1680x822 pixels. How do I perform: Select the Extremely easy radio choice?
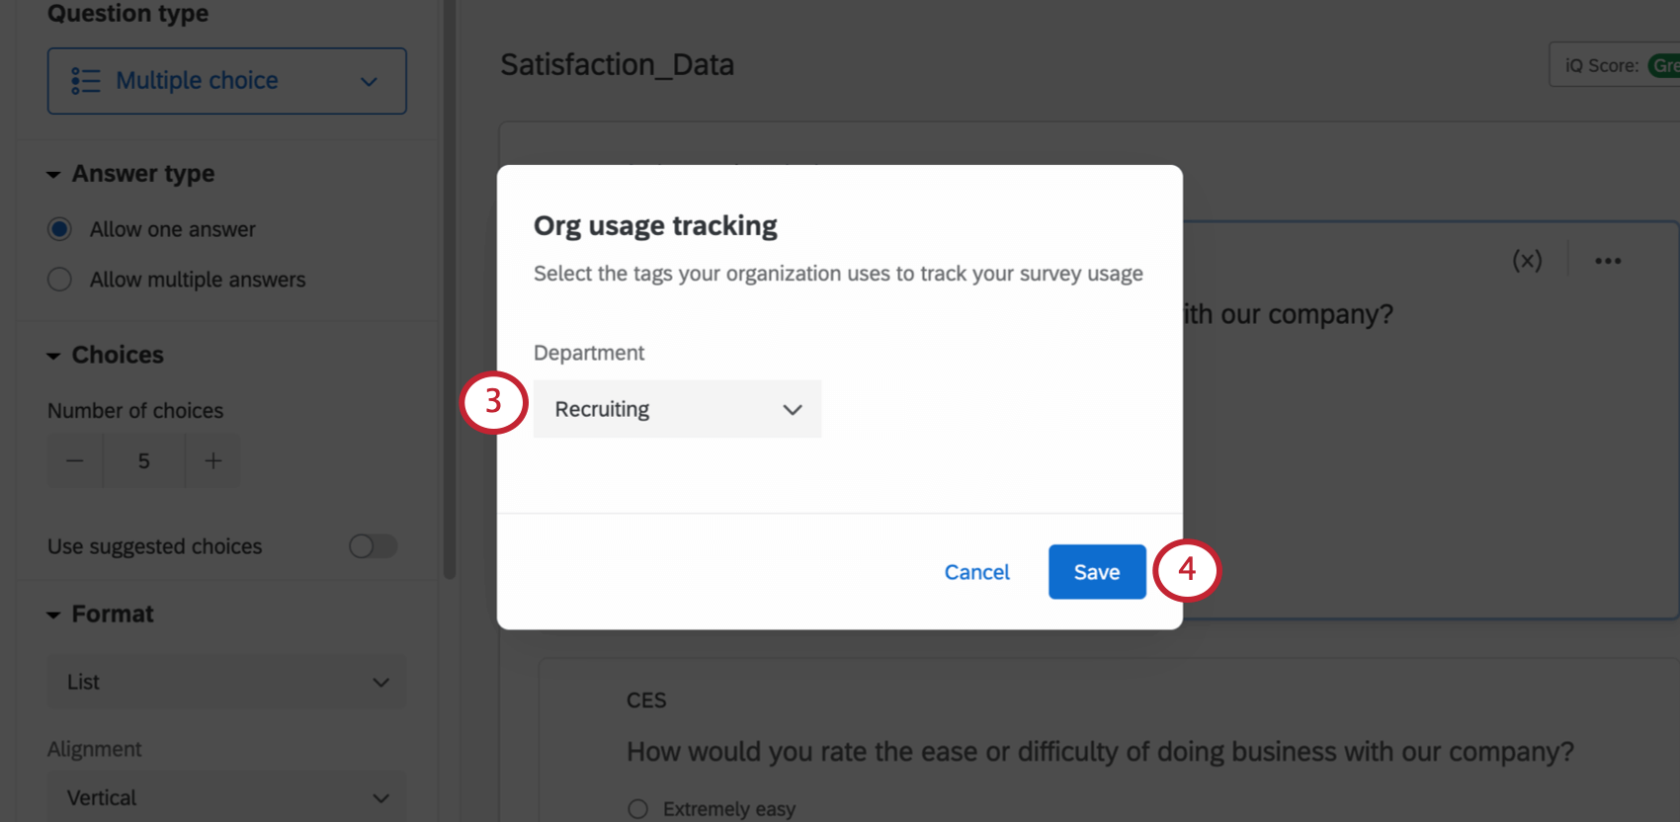pyautogui.click(x=638, y=809)
